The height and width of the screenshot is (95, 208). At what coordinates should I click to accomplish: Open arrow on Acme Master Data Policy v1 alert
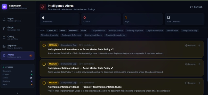click(199, 64)
